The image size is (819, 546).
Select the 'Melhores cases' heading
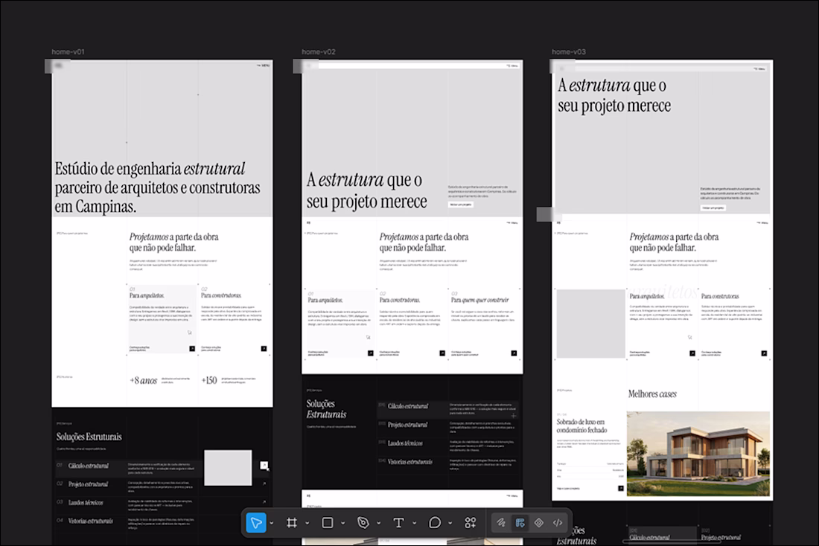(x=652, y=394)
